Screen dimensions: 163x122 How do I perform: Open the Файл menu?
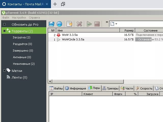(x=6, y=18)
